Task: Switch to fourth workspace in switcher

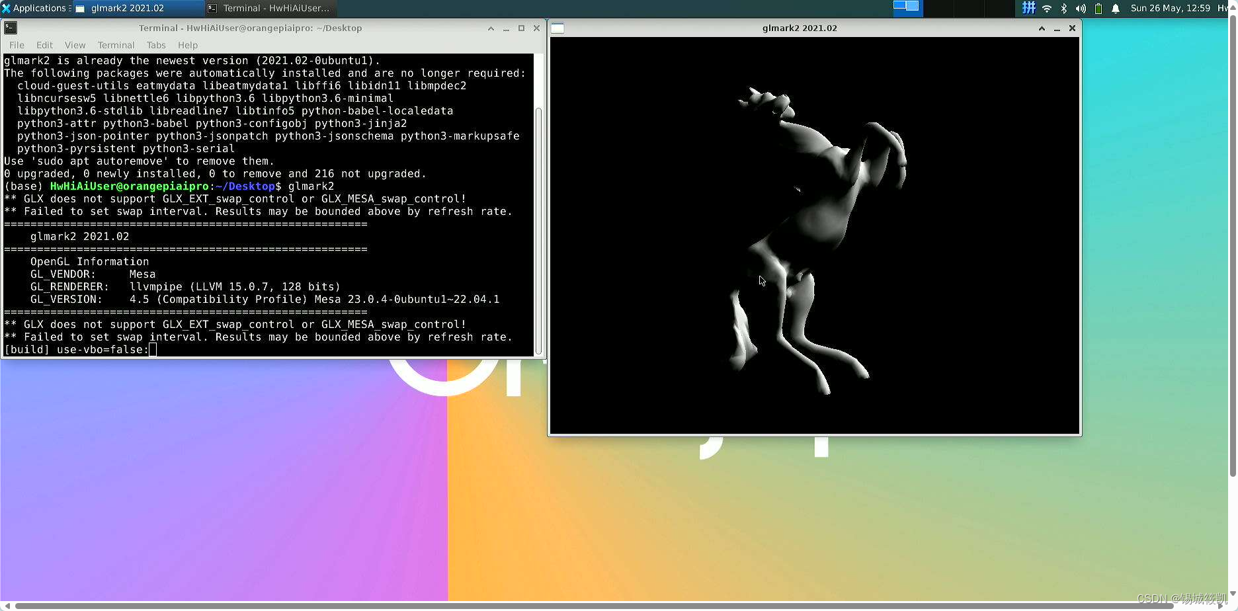Action: click(x=999, y=8)
